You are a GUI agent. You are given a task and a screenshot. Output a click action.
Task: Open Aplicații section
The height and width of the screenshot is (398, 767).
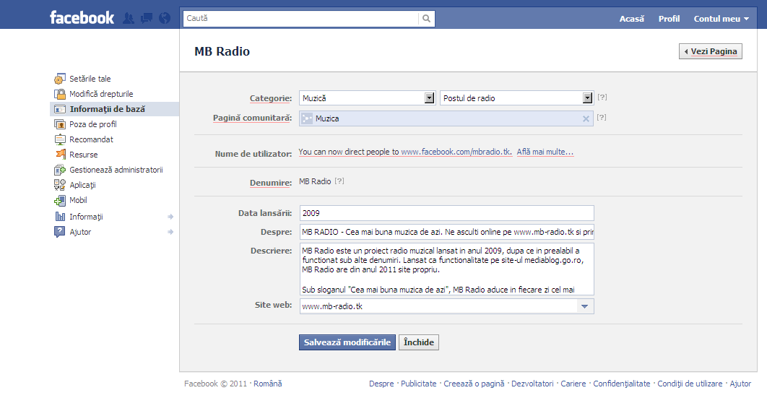tap(82, 185)
